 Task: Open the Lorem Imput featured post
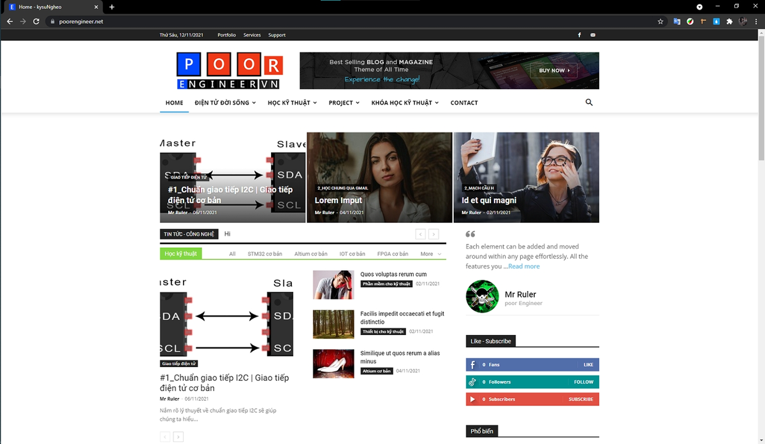338,200
